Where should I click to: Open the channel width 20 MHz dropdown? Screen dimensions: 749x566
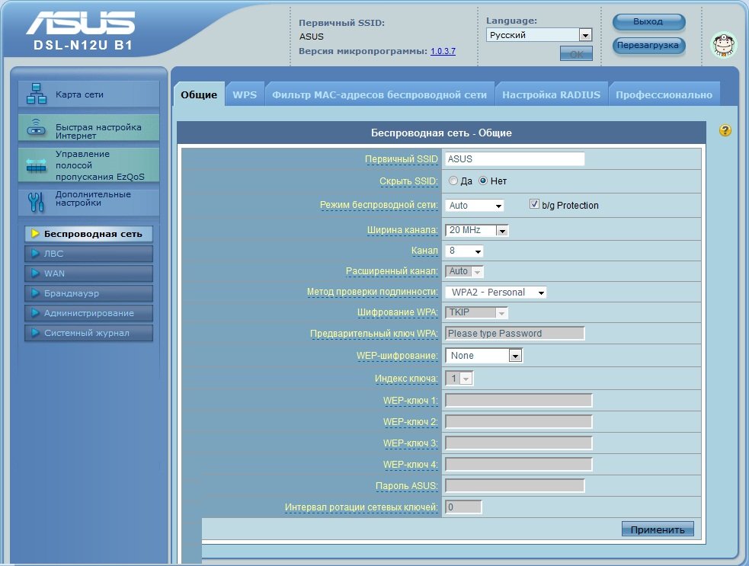(x=476, y=230)
